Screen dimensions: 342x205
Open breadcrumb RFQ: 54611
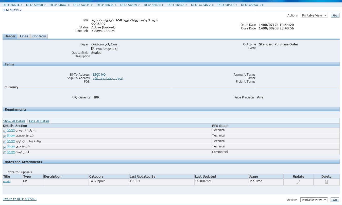[x=82, y=5]
